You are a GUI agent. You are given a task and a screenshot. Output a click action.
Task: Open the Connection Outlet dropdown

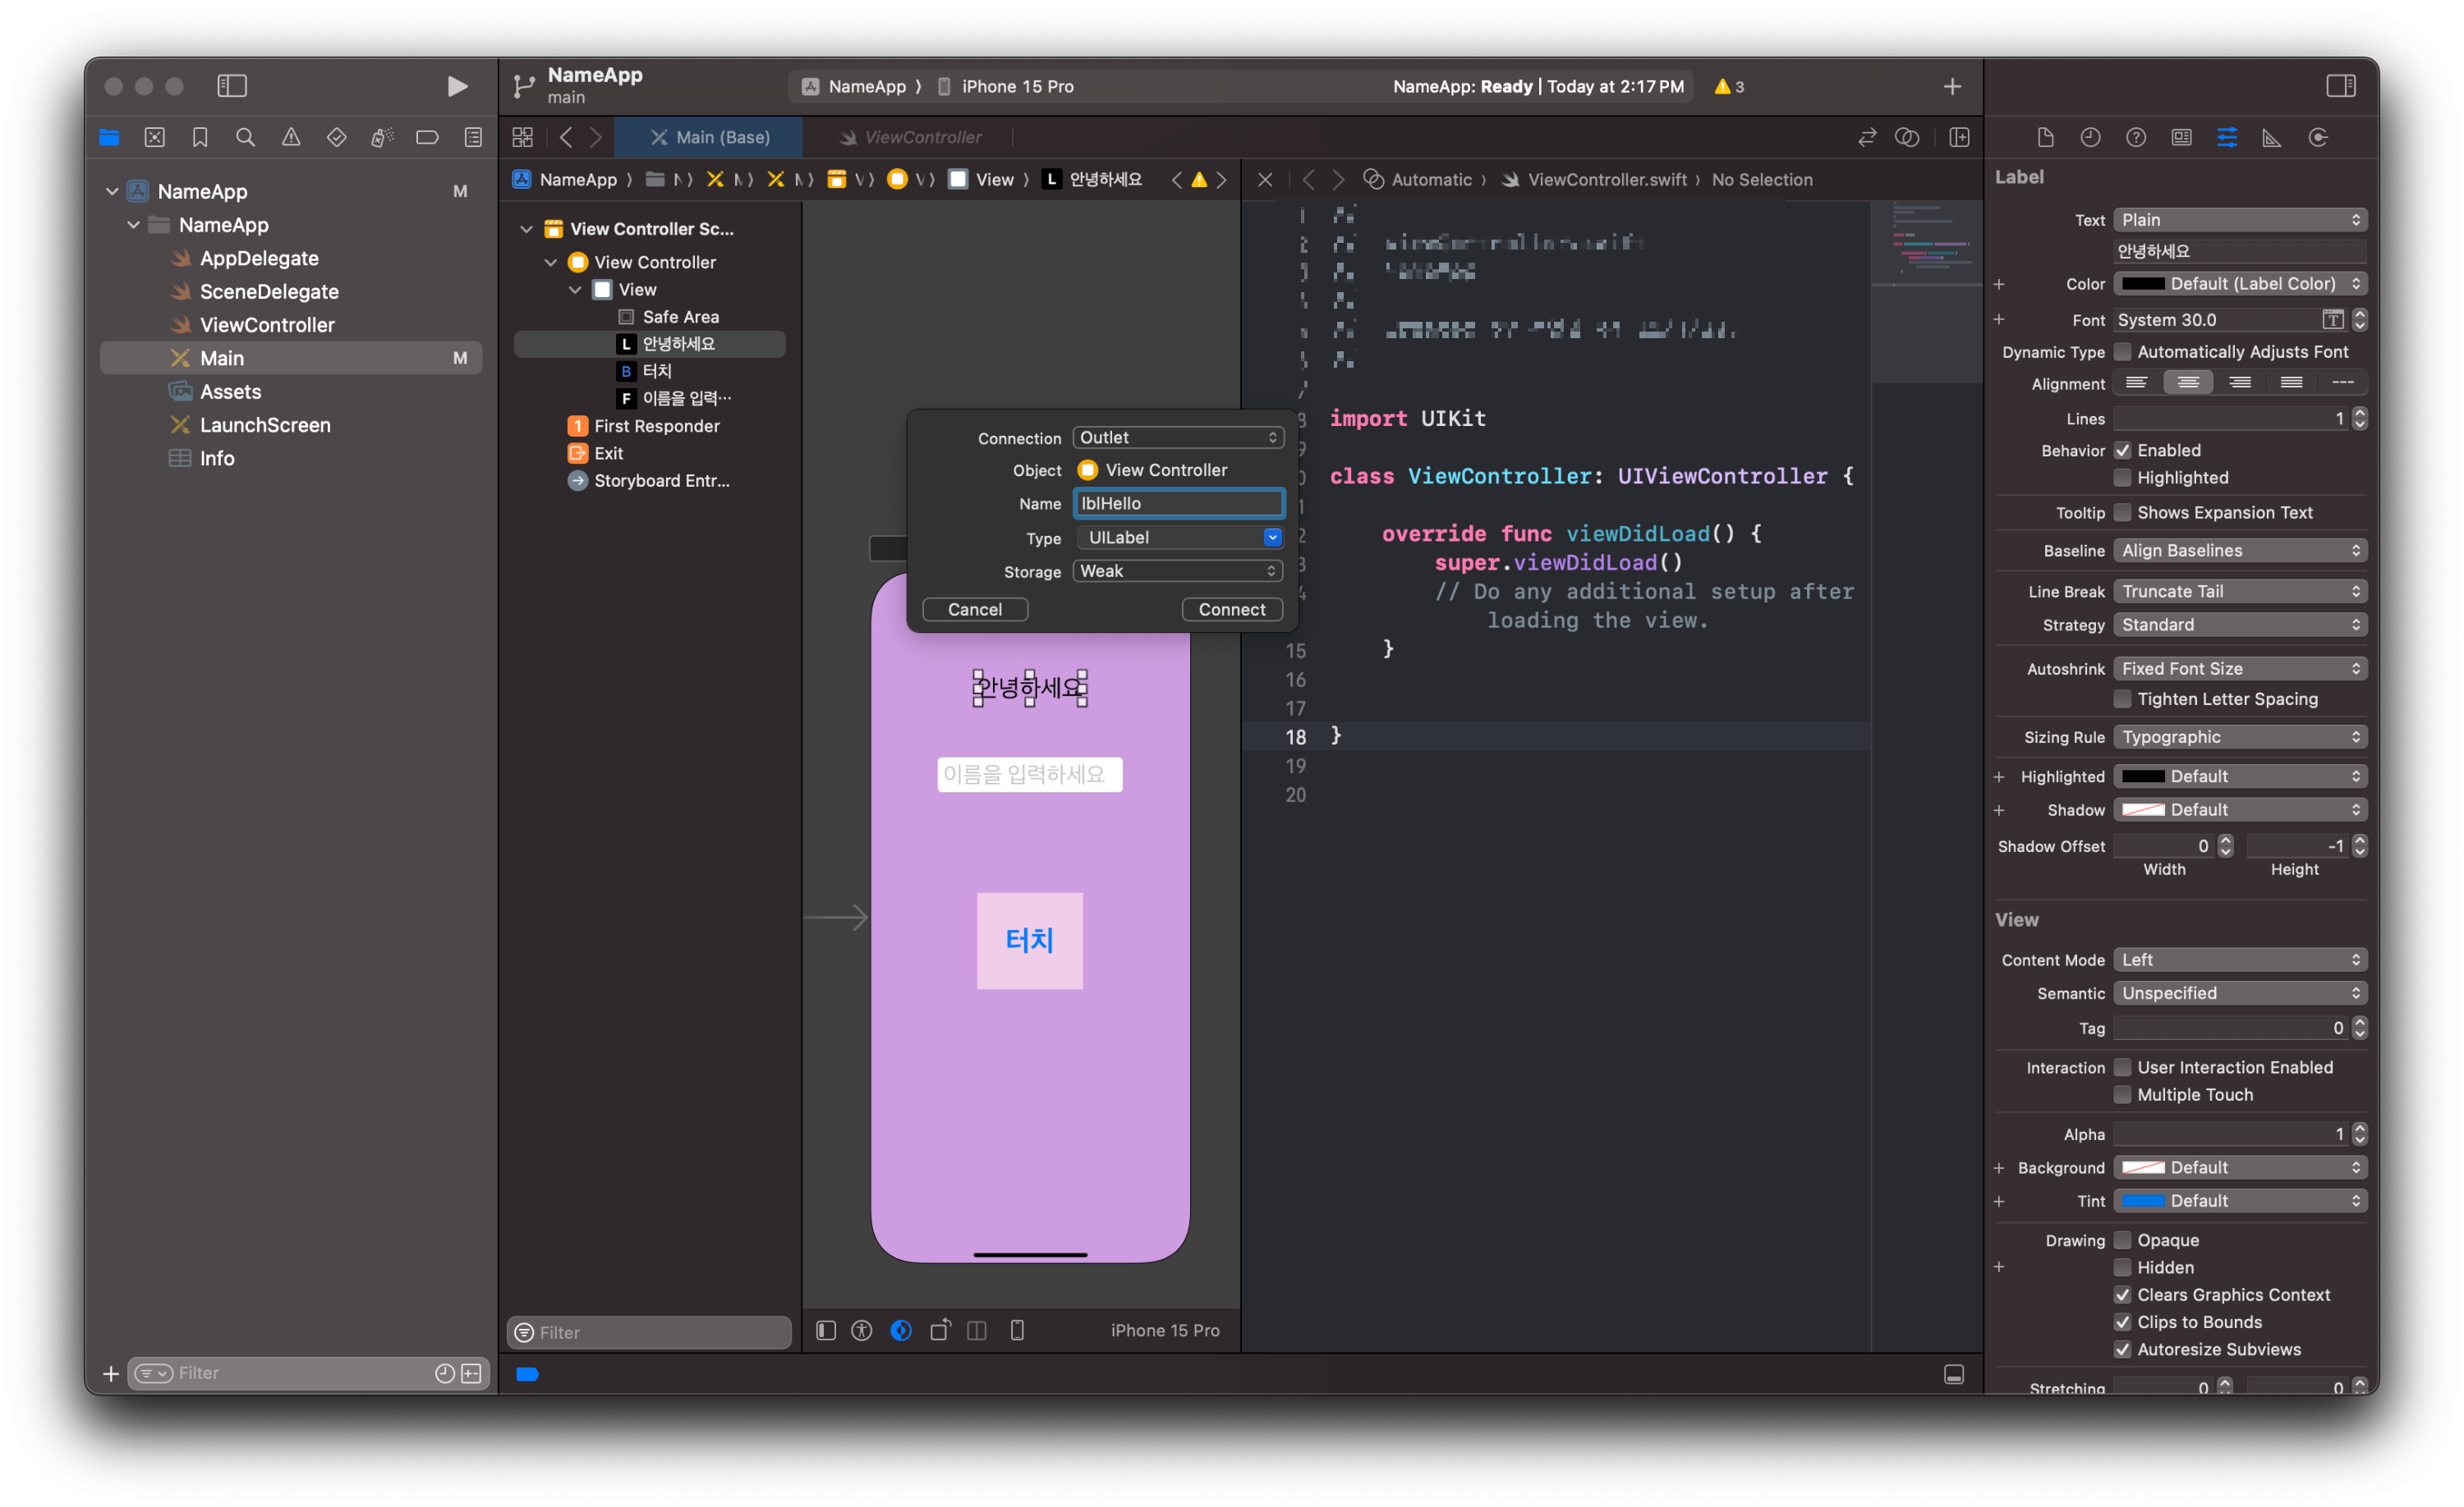click(1177, 437)
